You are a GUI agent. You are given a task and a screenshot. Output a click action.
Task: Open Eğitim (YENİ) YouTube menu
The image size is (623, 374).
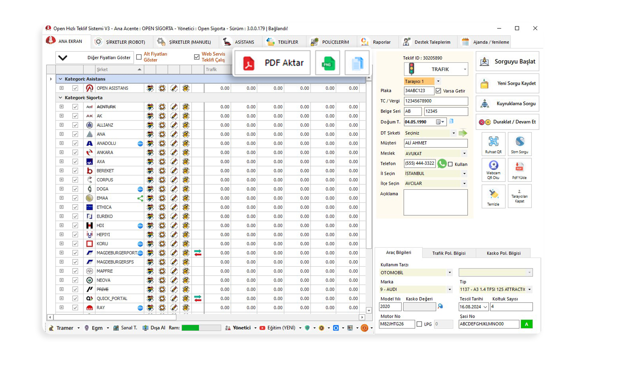pos(280,328)
